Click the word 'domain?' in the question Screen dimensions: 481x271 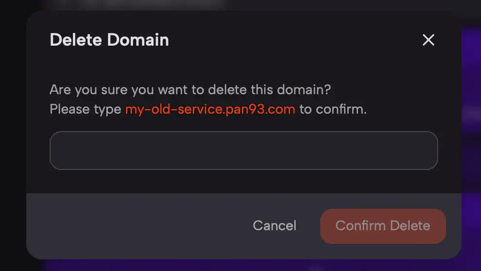(304, 90)
